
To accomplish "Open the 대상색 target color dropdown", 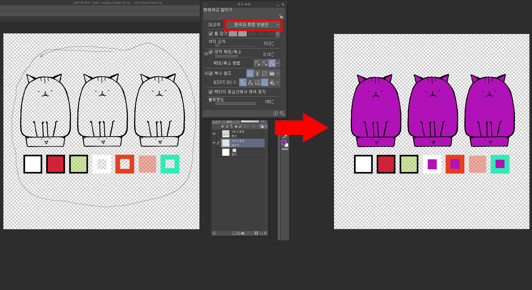I will tap(253, 25).
